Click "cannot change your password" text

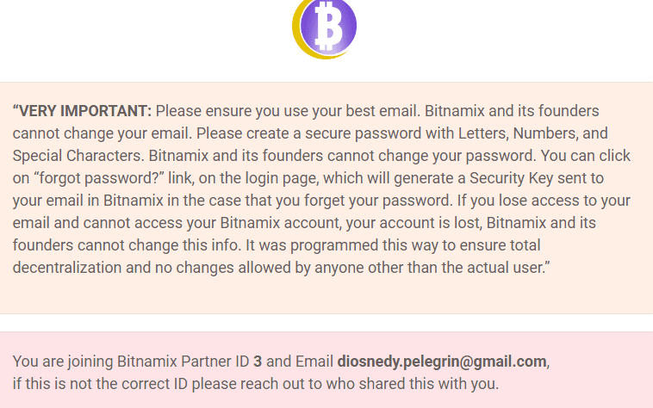(432, 156)
